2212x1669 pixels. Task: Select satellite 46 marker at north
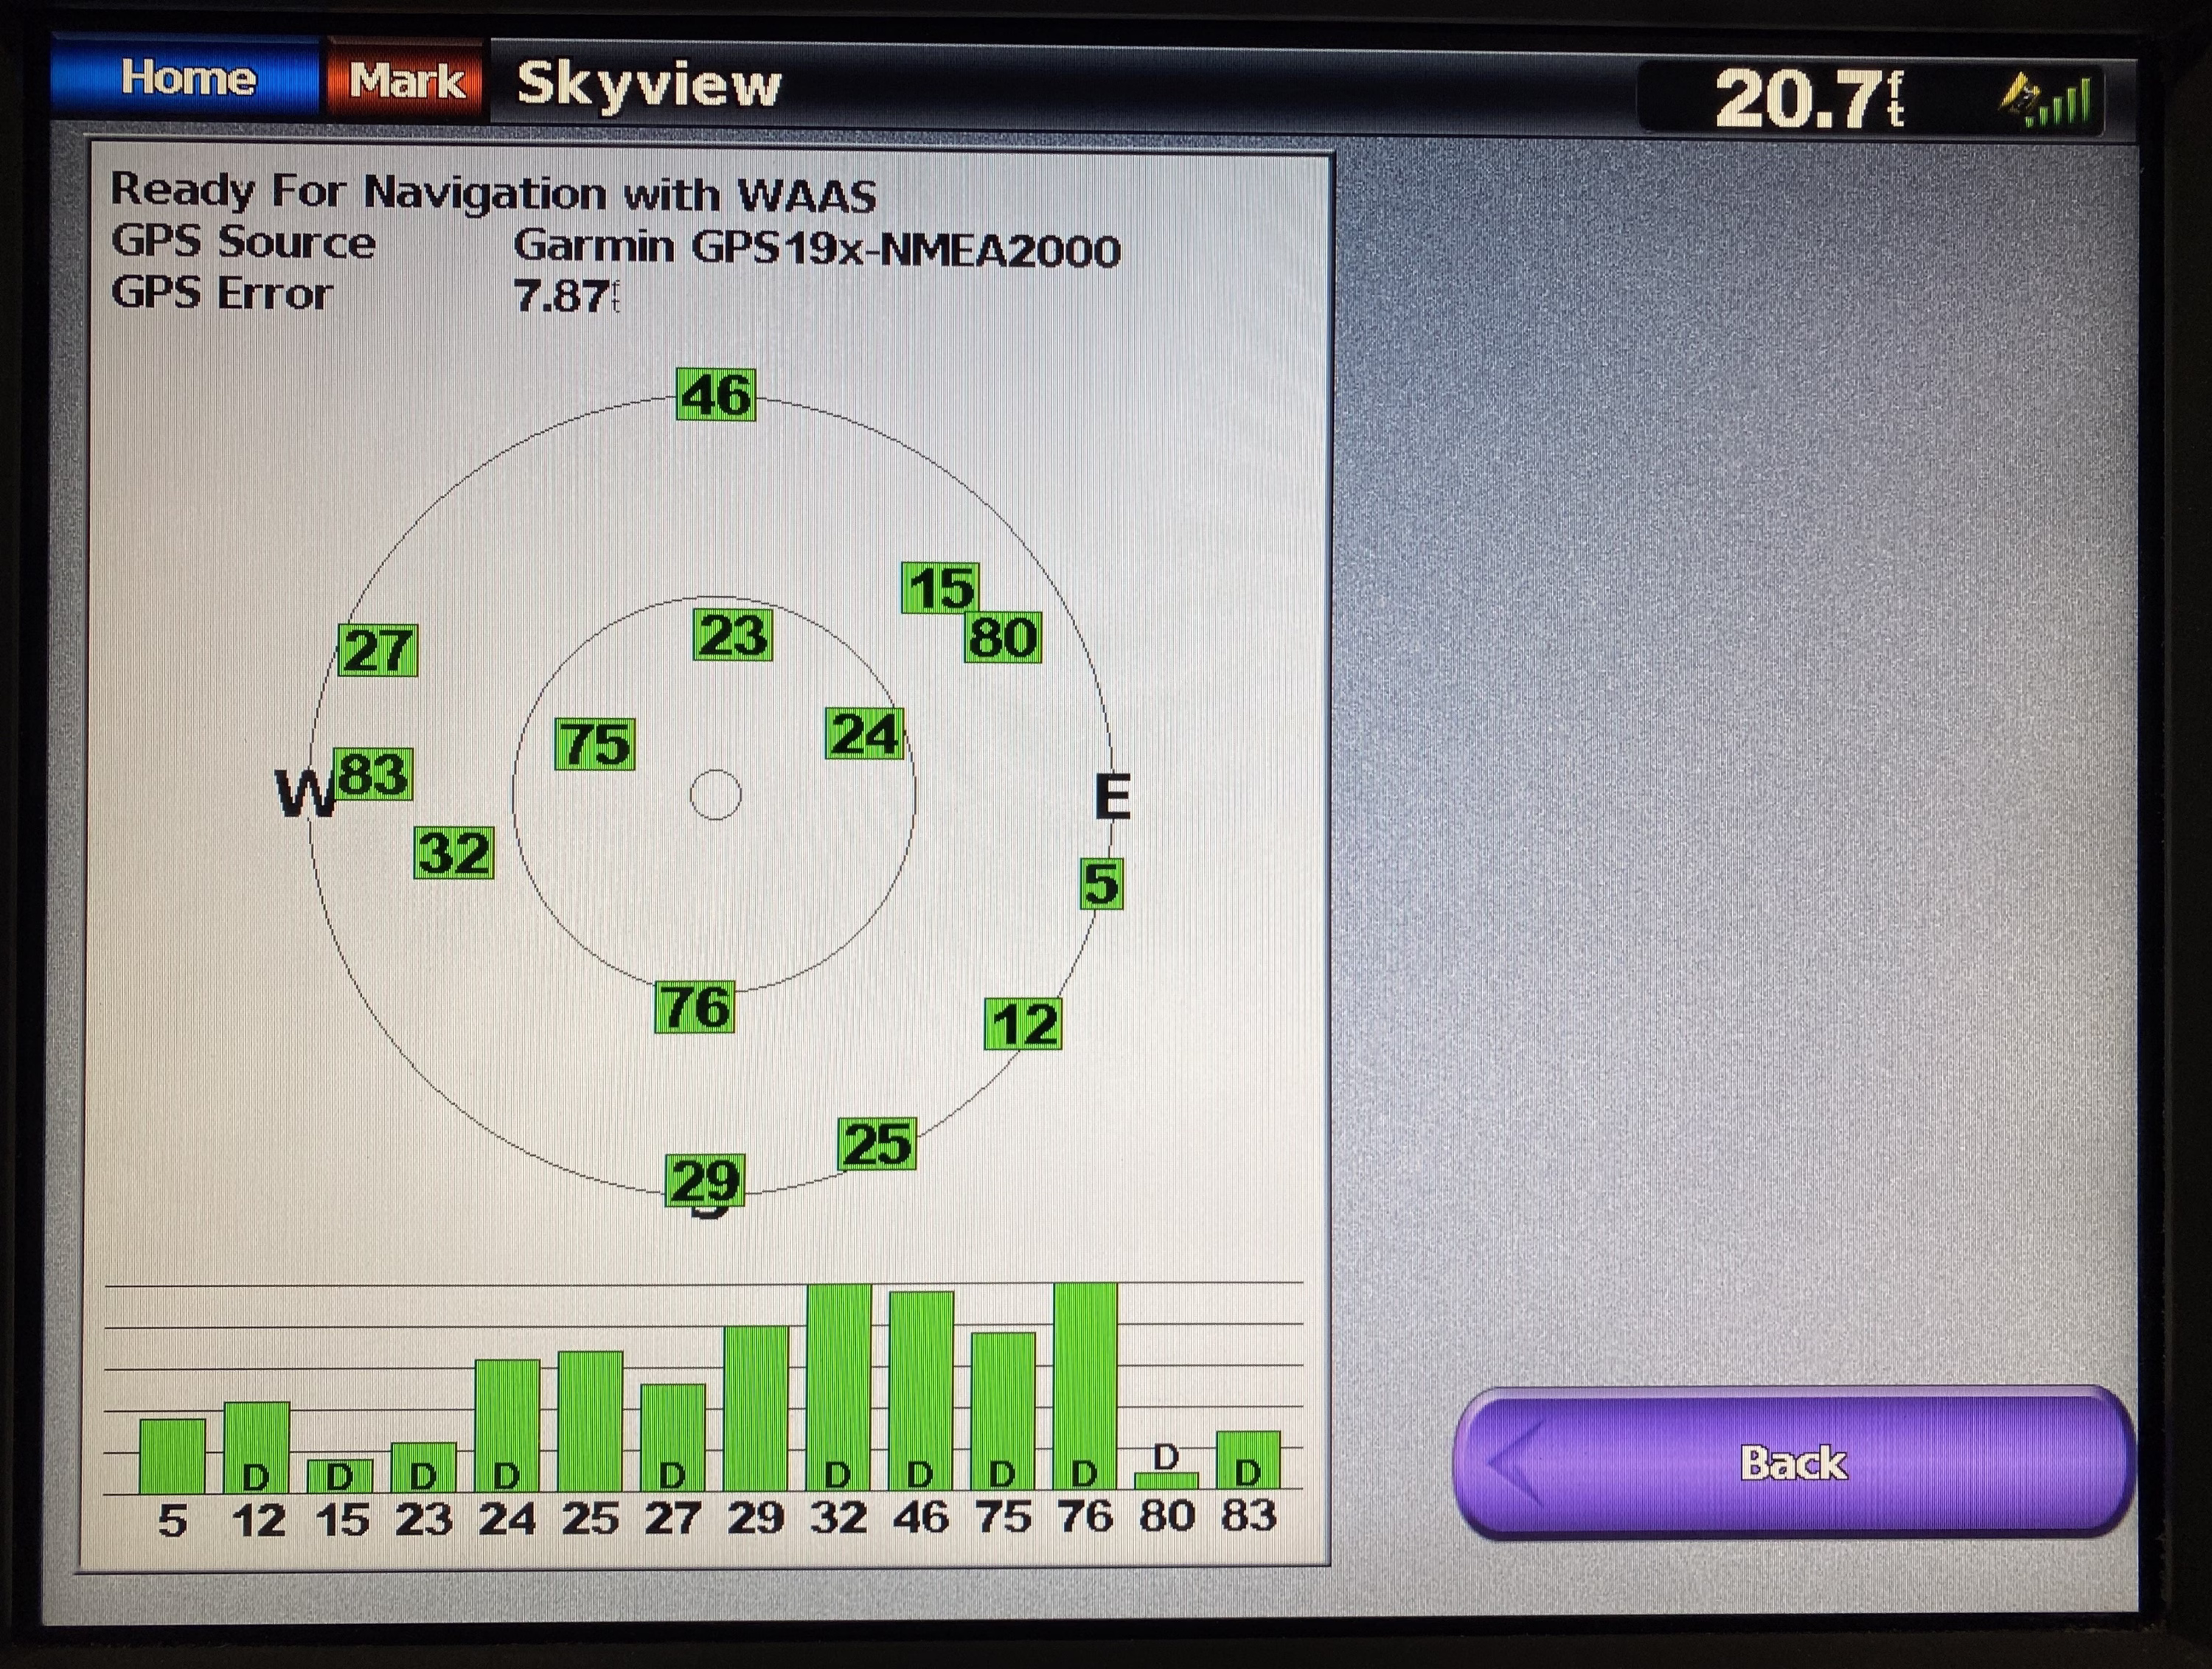click(715, 395)
